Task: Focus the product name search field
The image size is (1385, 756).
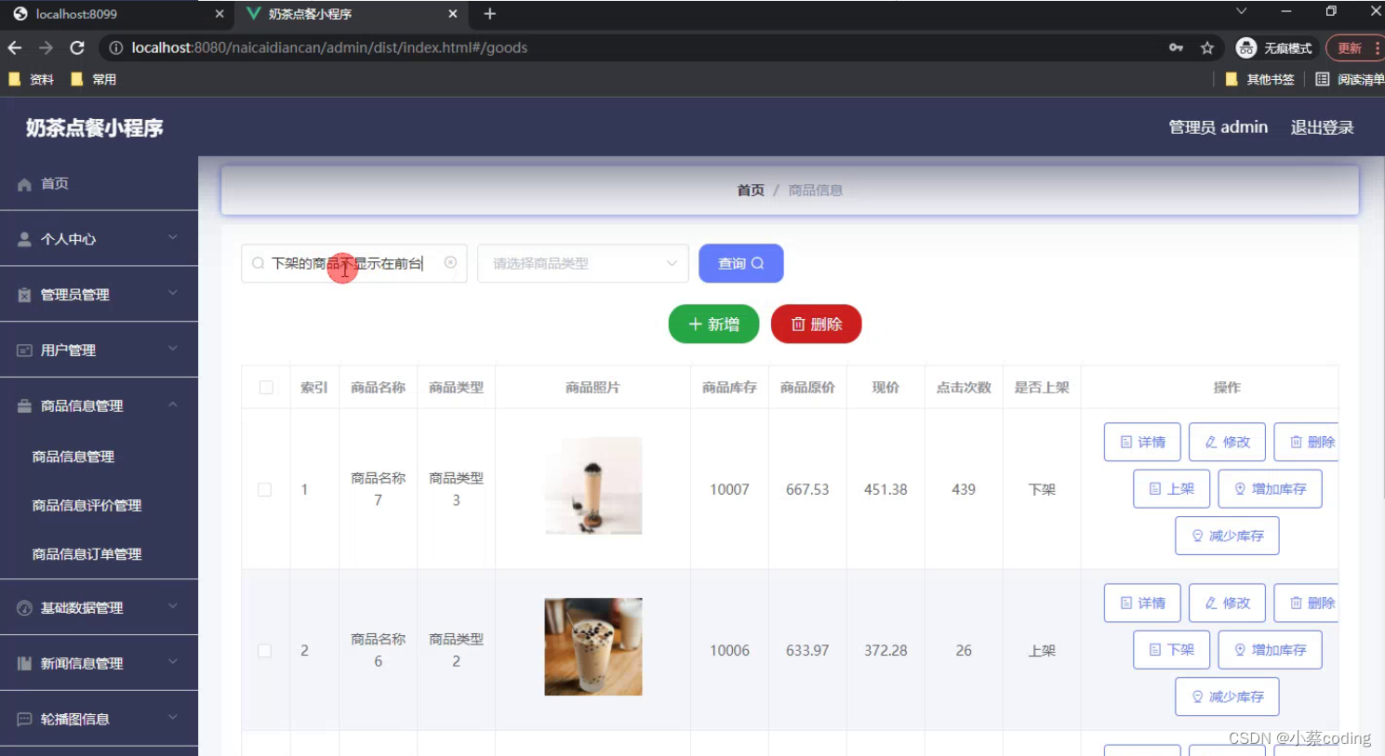Action: click(x=353, y=263)
